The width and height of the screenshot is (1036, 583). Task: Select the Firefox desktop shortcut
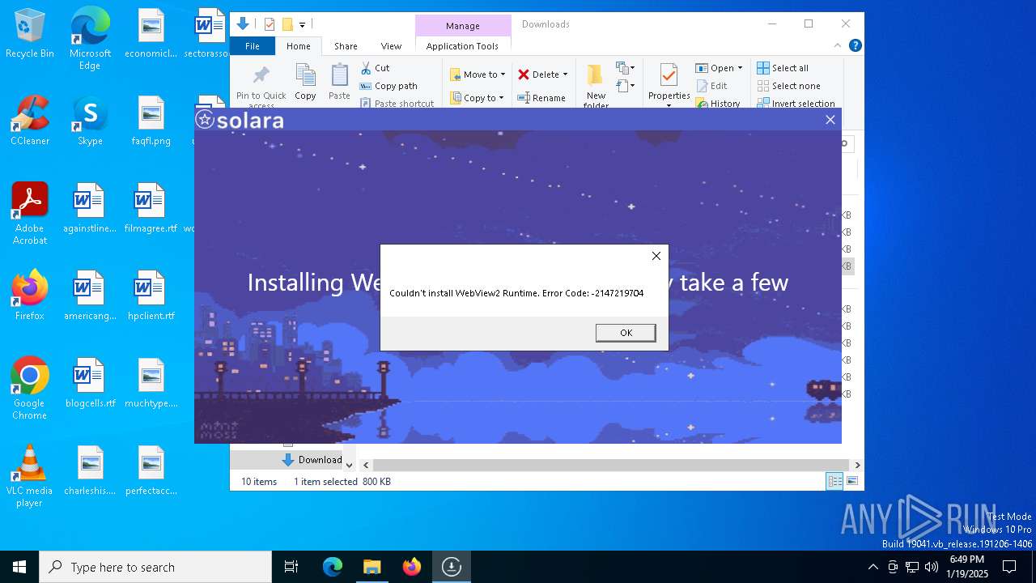point(30,296)
